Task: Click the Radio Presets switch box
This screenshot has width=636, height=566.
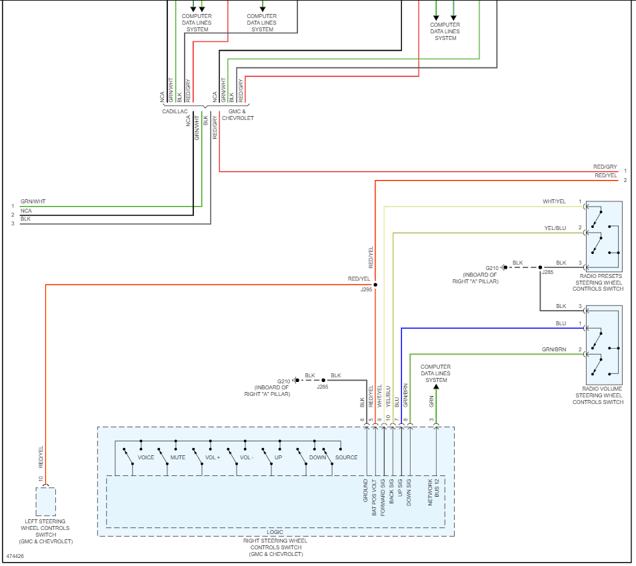Action: pyautogui.click(x=605, y=236)
